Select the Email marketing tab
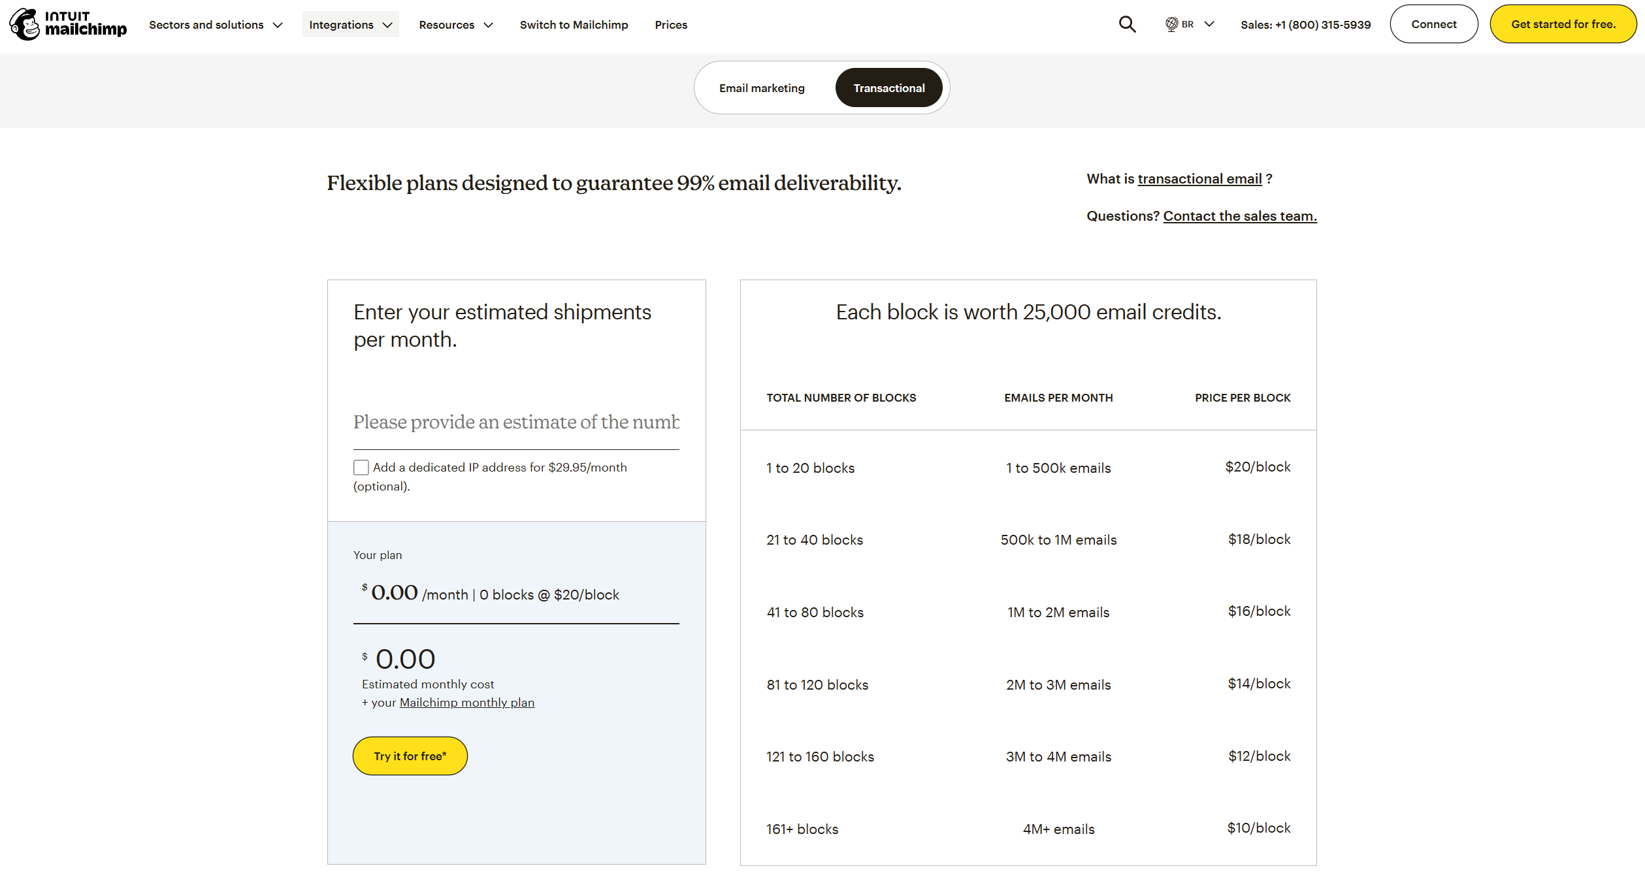1645x881 pixels. 762,88
